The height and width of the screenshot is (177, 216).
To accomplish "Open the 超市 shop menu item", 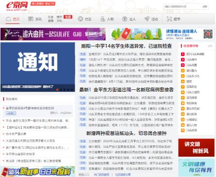I will [177, 19].
